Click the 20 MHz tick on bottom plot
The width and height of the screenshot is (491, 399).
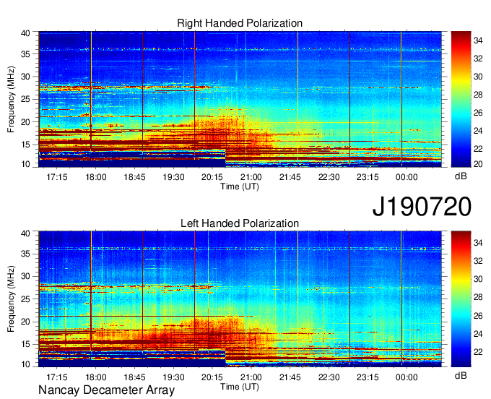pyautogui.click(x=25, y=322)
